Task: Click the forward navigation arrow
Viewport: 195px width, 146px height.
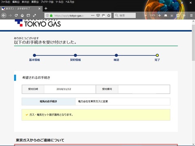Action: 10,15
